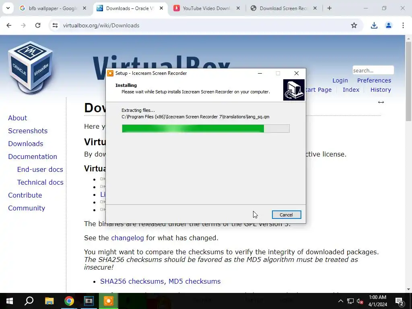Click the Icecream Screen Recorder setup title icon
This screenshot has width=412, height=309.
tap(110, 73)
